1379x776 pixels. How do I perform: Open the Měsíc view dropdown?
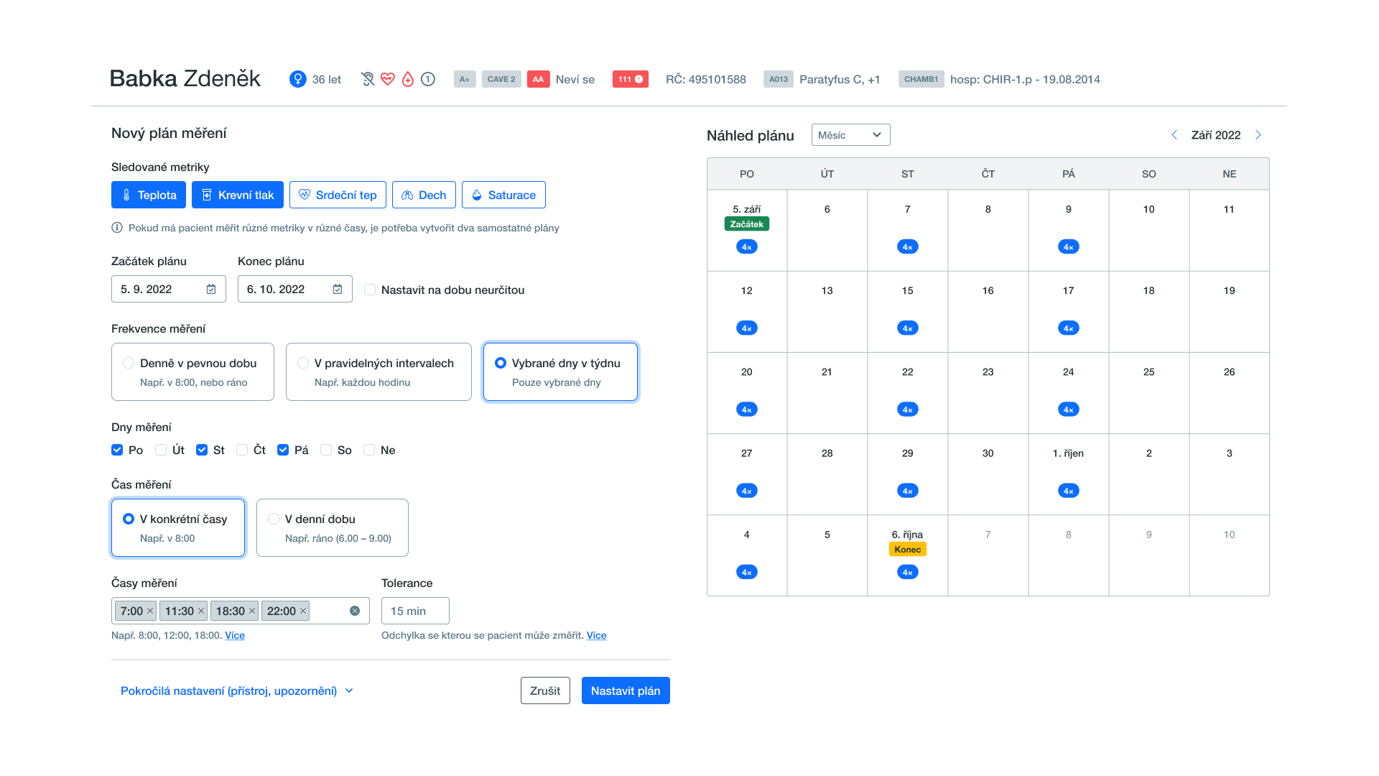tap(850, 135)
